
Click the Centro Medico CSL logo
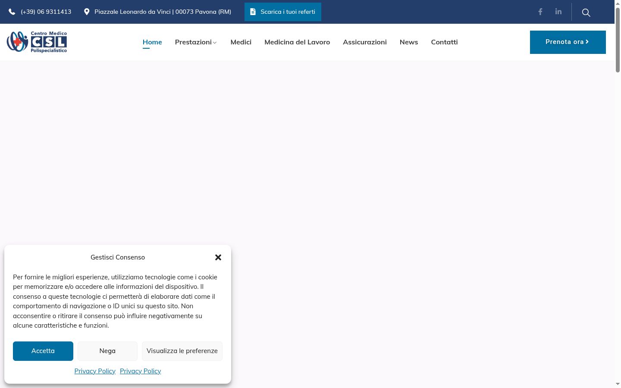pyautogui.click(x=37, y=42)
